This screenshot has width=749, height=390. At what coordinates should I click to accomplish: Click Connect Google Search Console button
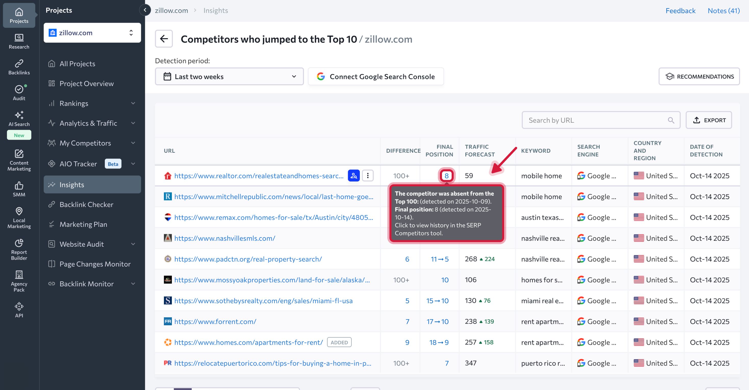[x=376, y=77]
